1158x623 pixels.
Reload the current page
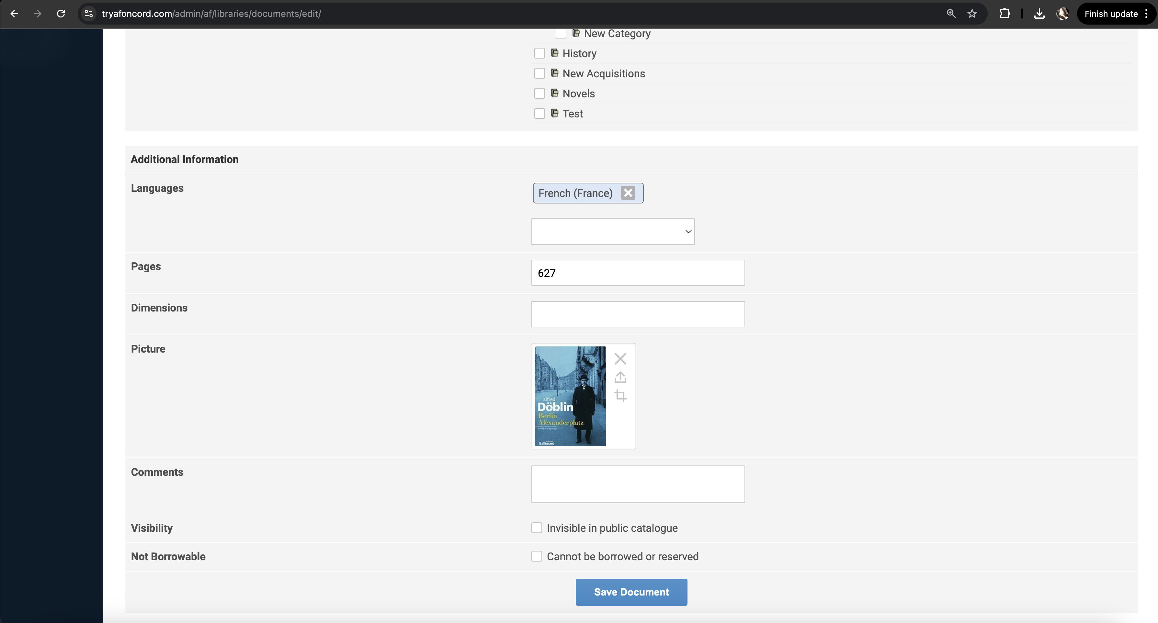tap(61, 14)
